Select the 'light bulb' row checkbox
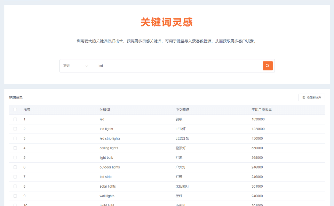Viewport: 334px width, 206px height. point(15,158)
